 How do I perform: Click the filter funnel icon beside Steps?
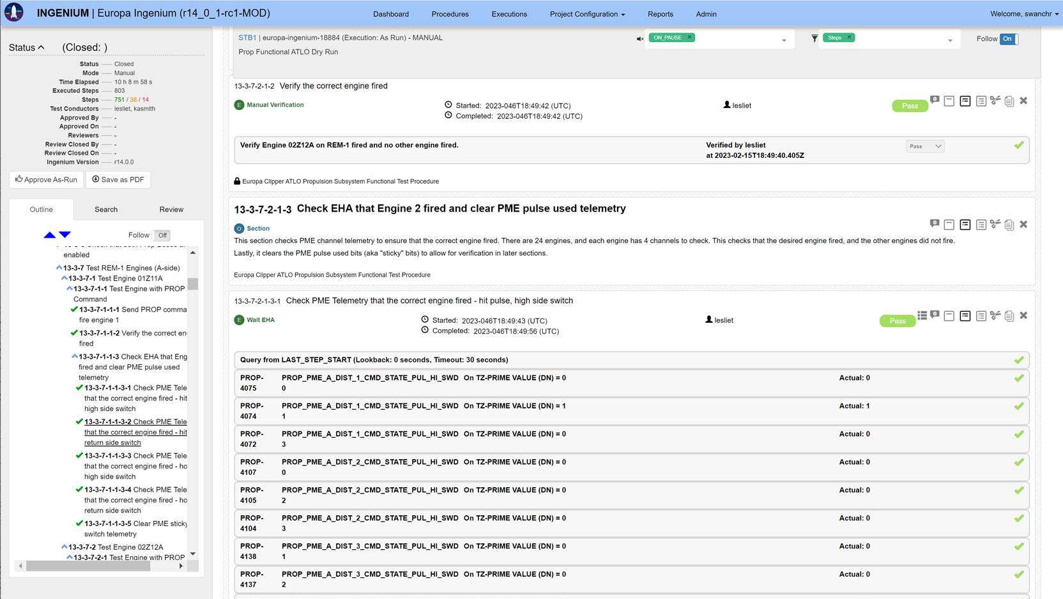click(814, 38)
